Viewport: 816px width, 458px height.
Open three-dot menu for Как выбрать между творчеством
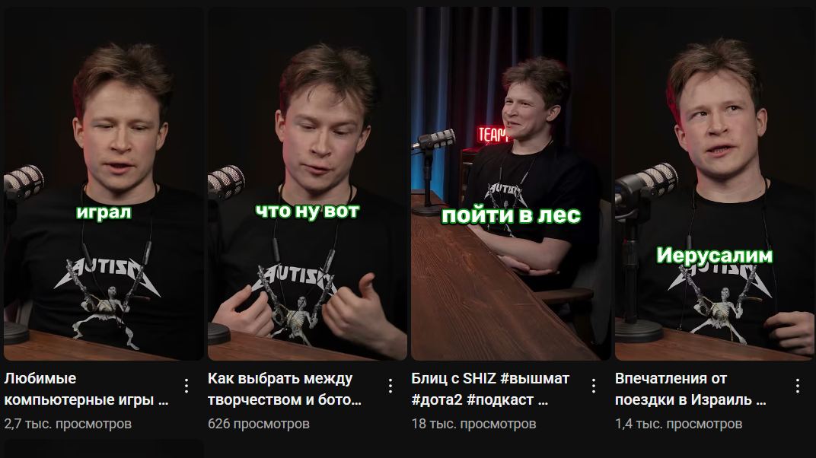coord(390,386)
